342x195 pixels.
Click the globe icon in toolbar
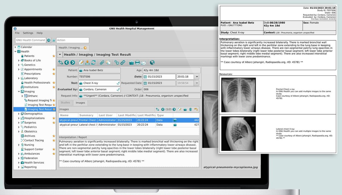(152, 62)
